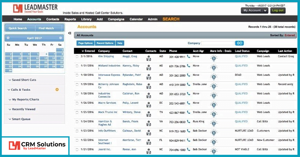Open My Account dropdown arrow

pos(265,10)
